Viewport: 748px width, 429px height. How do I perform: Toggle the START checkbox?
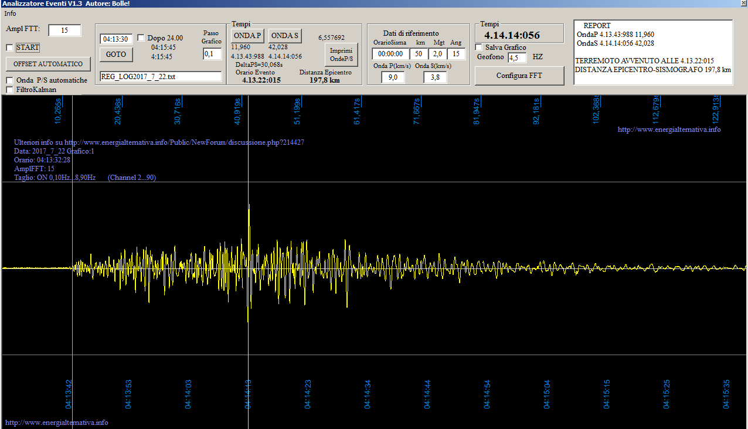click(x=9, y=47)
